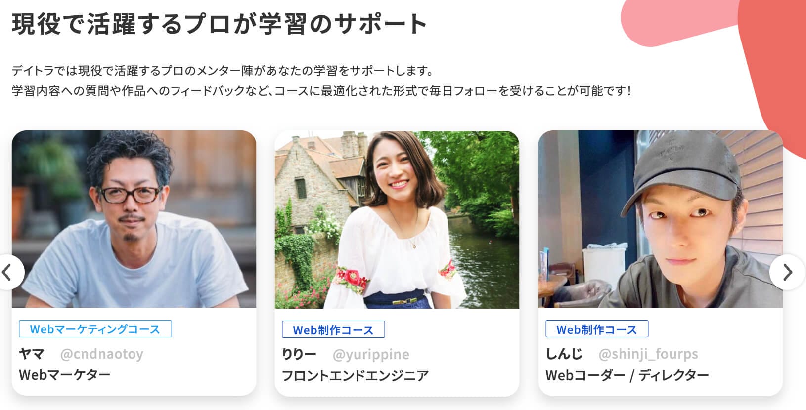
Task: Click the paragraph starting with デイトラでは現役で活躍するプロ
Action: coord(322,81)
